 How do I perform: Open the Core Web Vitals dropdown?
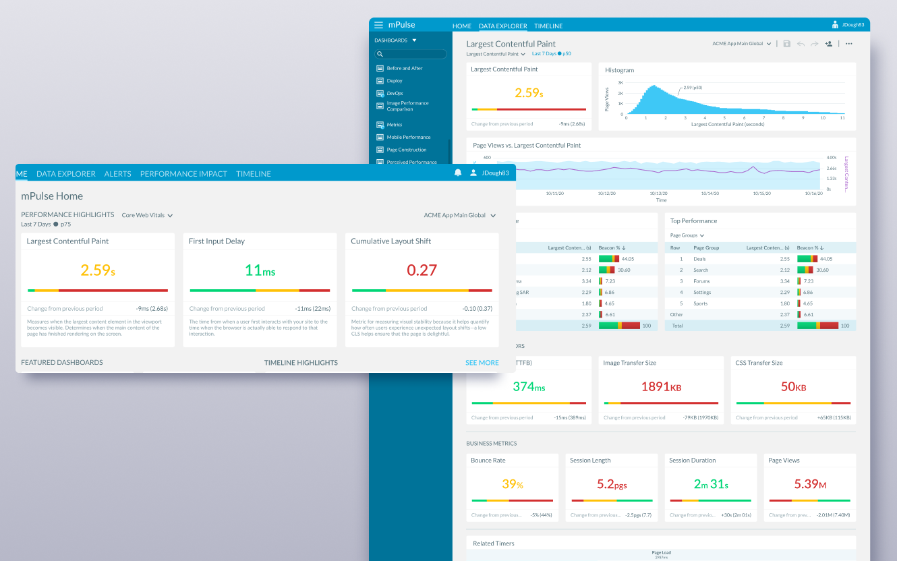147,216
